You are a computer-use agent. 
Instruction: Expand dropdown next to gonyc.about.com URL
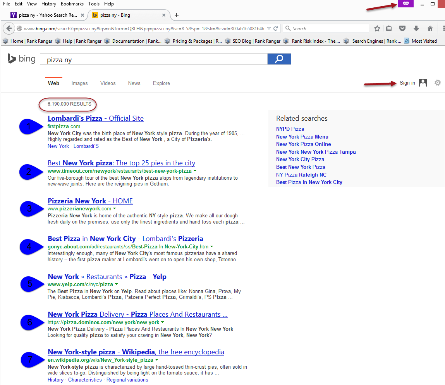[211, 246]
